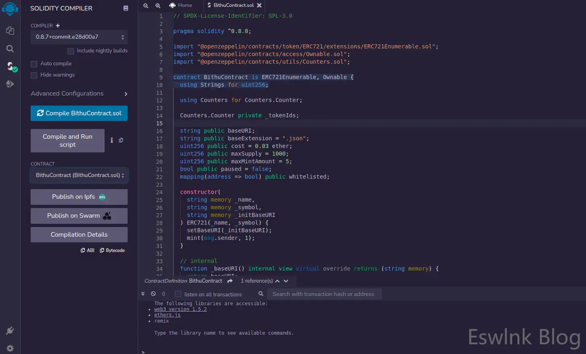Open the compiler version dropdown
Viewport: 586px width, 354px height.
pyautogui.click(x=79, y=37)
